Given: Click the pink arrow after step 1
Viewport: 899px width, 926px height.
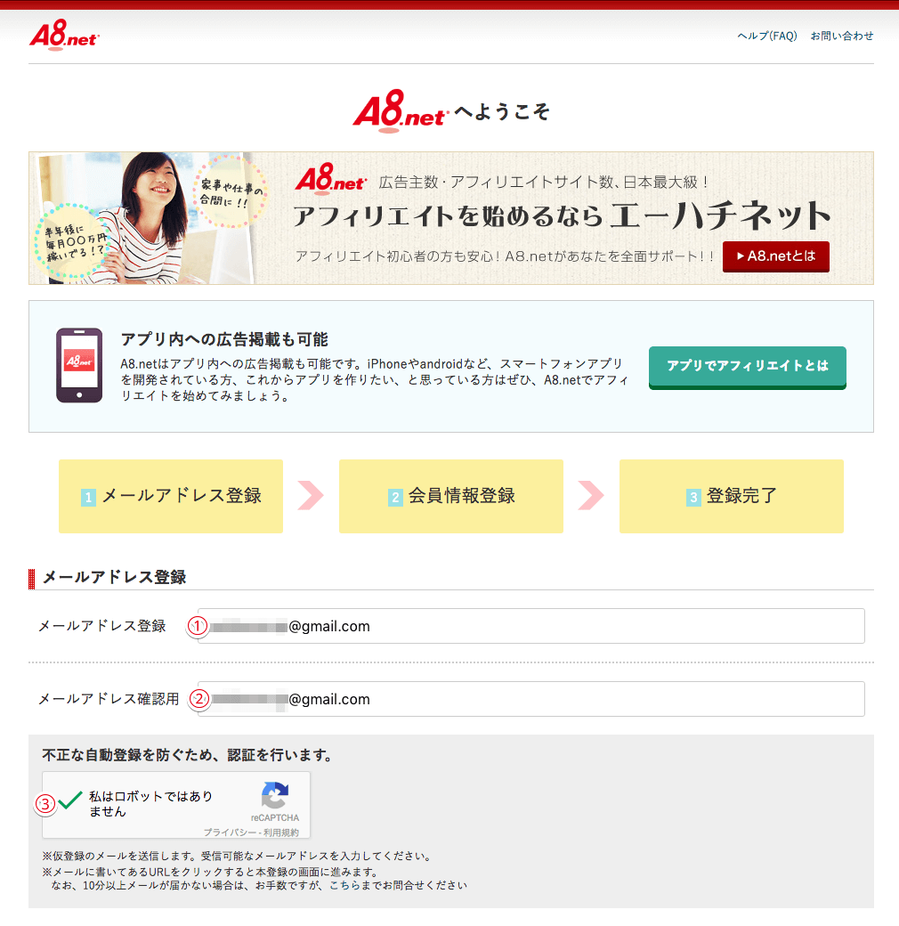Looking at the screenshot, I should [311, 495].
